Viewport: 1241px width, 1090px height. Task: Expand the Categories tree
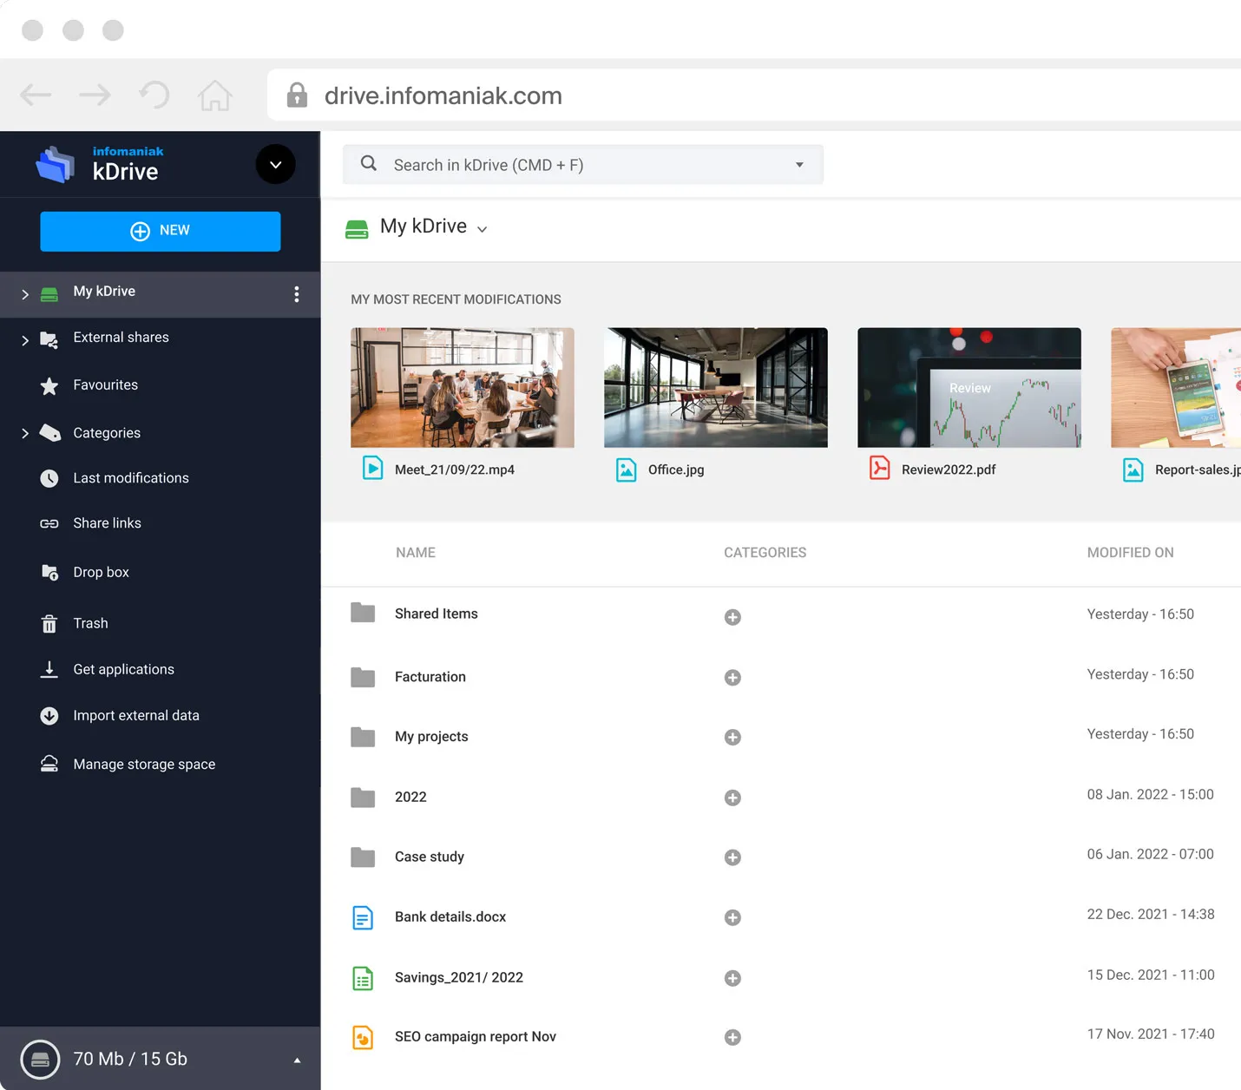(25, 433)
